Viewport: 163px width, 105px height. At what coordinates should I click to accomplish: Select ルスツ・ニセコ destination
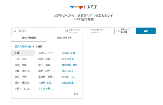click(x=46, y=53)
